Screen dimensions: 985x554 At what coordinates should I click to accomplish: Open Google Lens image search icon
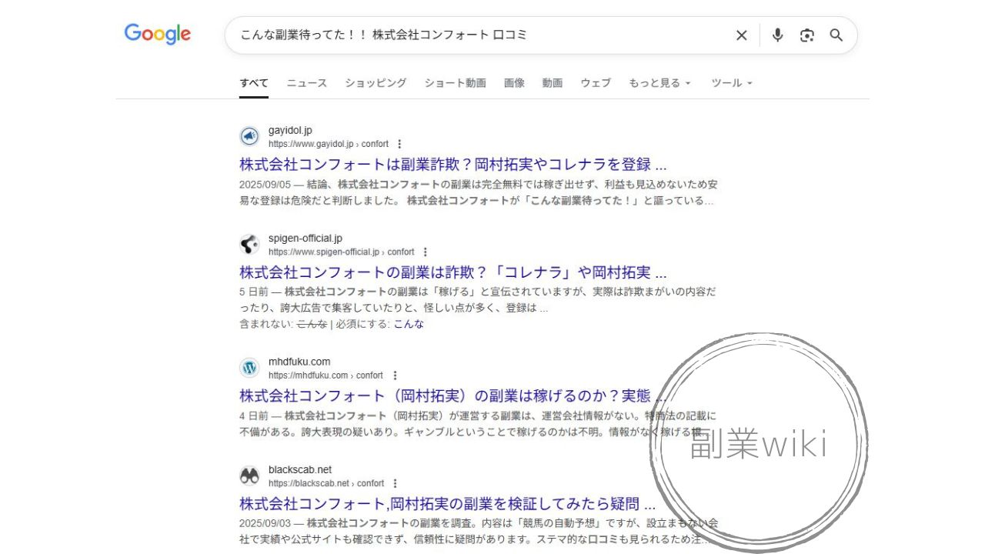[806, 35]
